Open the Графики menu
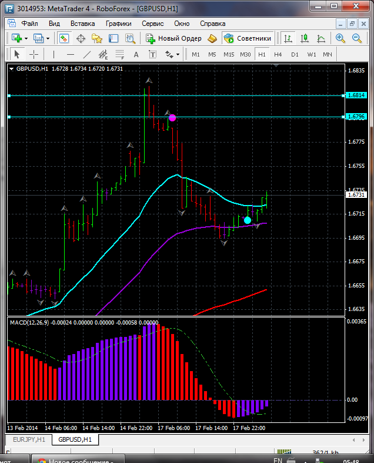 coord(118,24)
